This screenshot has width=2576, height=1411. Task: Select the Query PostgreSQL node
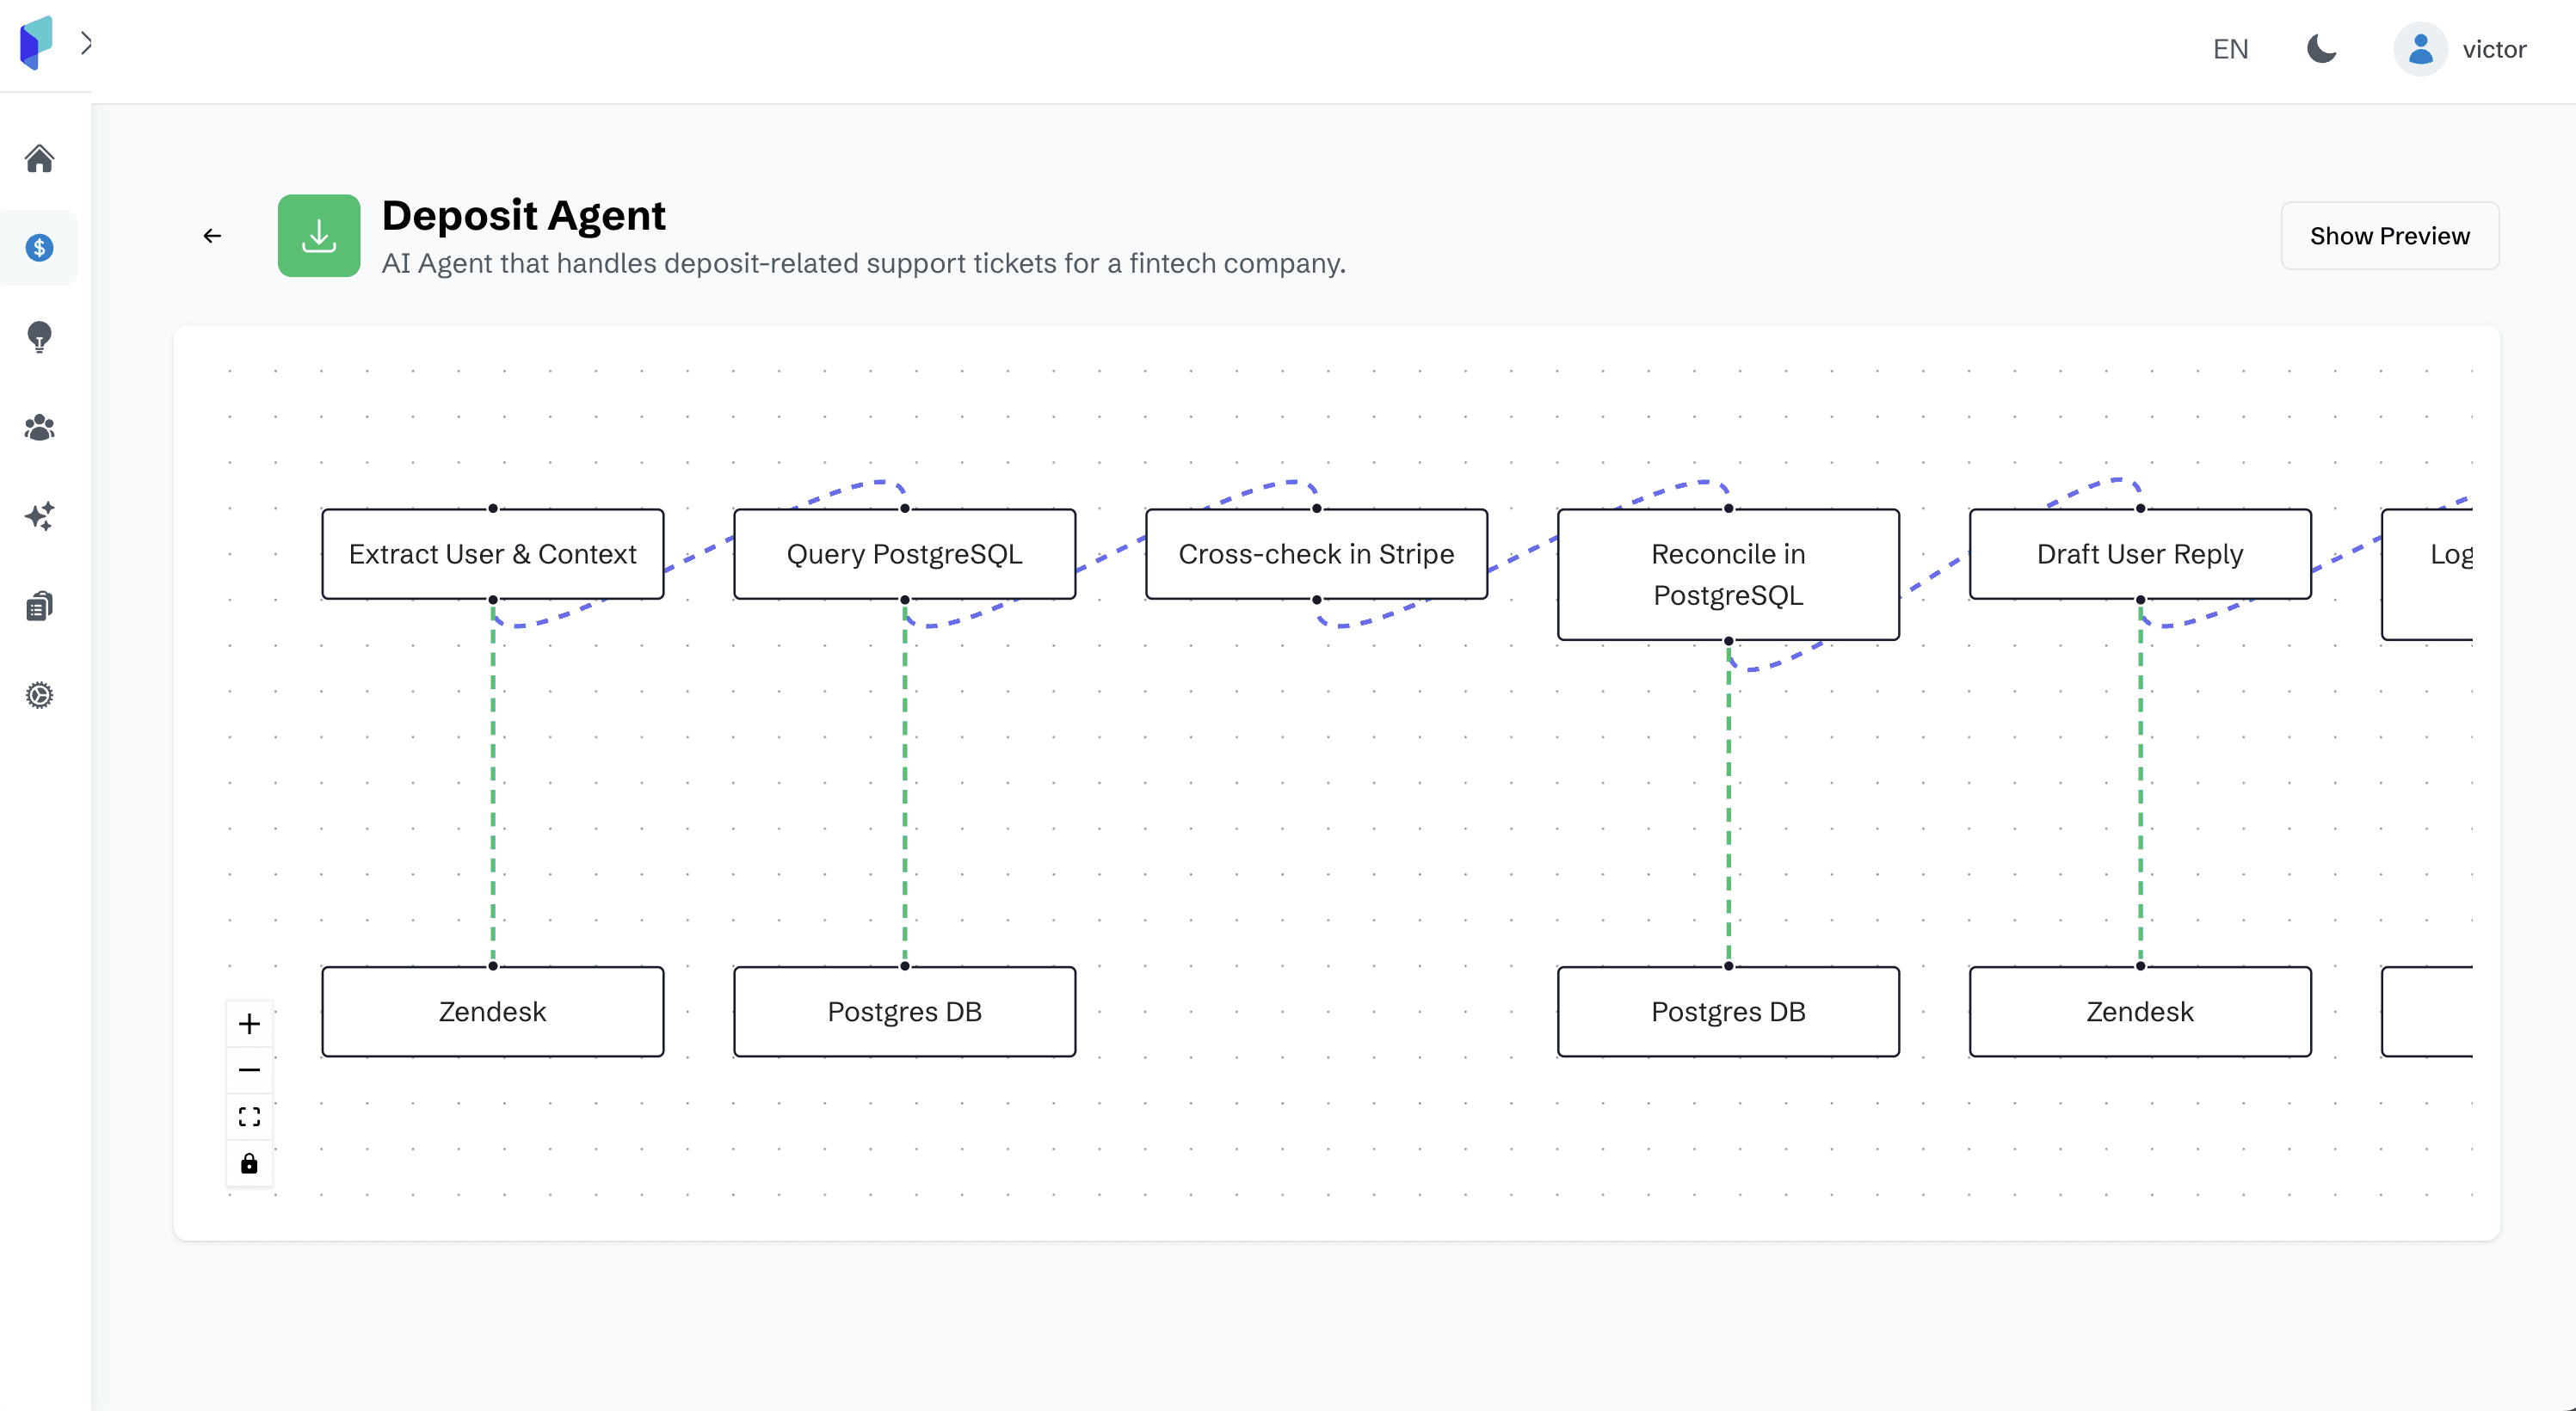coord(905,554)
